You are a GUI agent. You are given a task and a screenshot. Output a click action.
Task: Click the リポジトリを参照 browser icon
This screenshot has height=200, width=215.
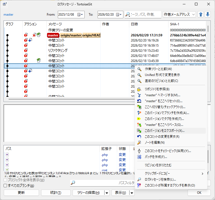[x=139, y=89]
